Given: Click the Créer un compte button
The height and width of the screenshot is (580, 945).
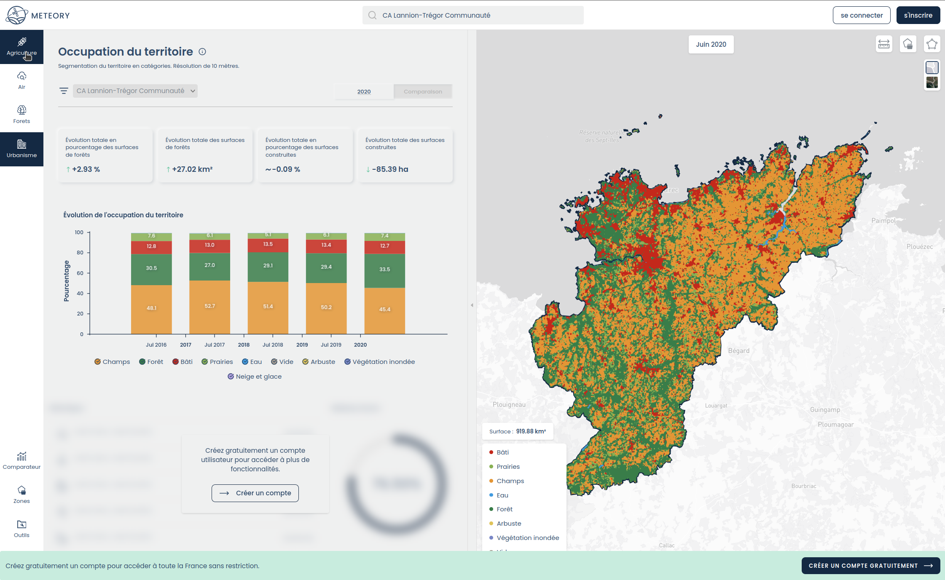Looking at the screenshot, I should [x=255, y=493].
